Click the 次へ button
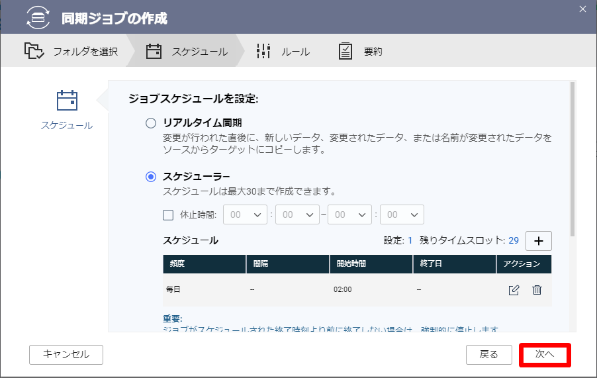Image resolution: width=597 pixels, height=378 pixels. (x=545, y=355)
